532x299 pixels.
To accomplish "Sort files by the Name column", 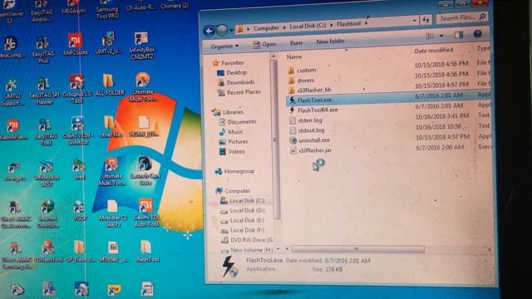I will click(294, 57).
